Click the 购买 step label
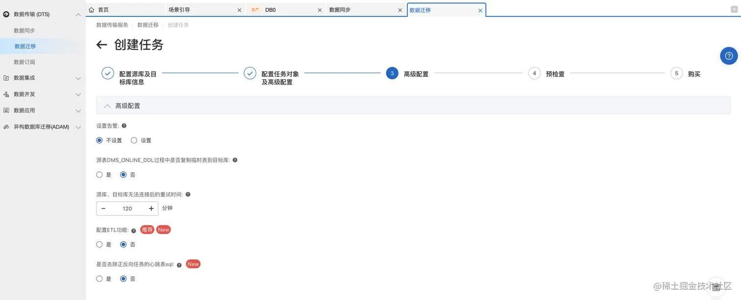The height and width of the screenshot is (300, 741). tap(694, 74)
